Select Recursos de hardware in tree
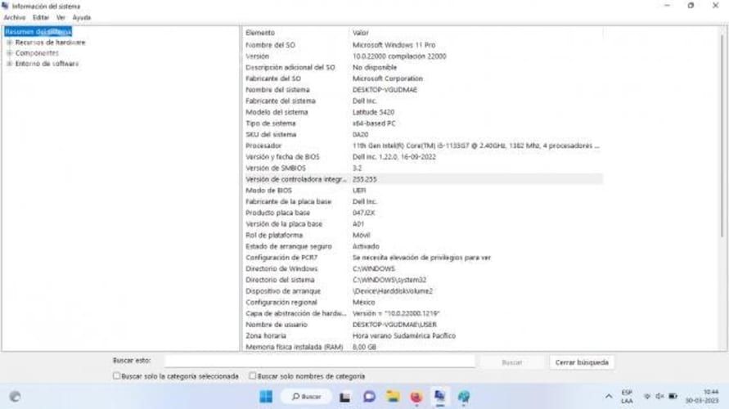 pos(50,43)
